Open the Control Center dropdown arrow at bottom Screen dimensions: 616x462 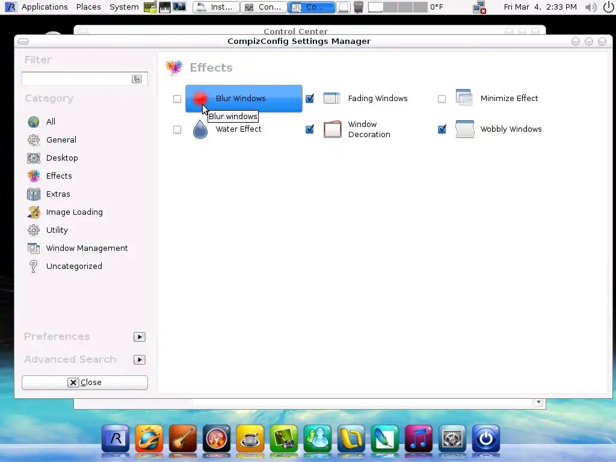pyautogui.click(x=538, y=402)
